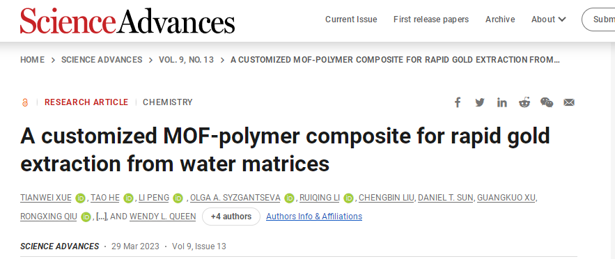Share article on Twitter
Image resolution: width=615 pixels, height=259 pixels.
click(x=480, y=102)
